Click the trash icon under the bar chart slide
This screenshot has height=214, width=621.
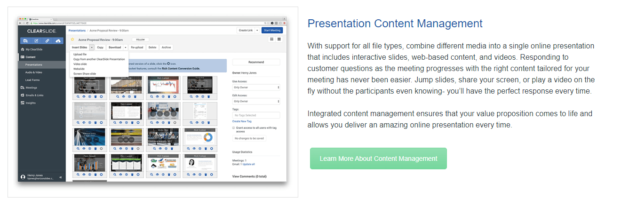[x=96, y=174]
